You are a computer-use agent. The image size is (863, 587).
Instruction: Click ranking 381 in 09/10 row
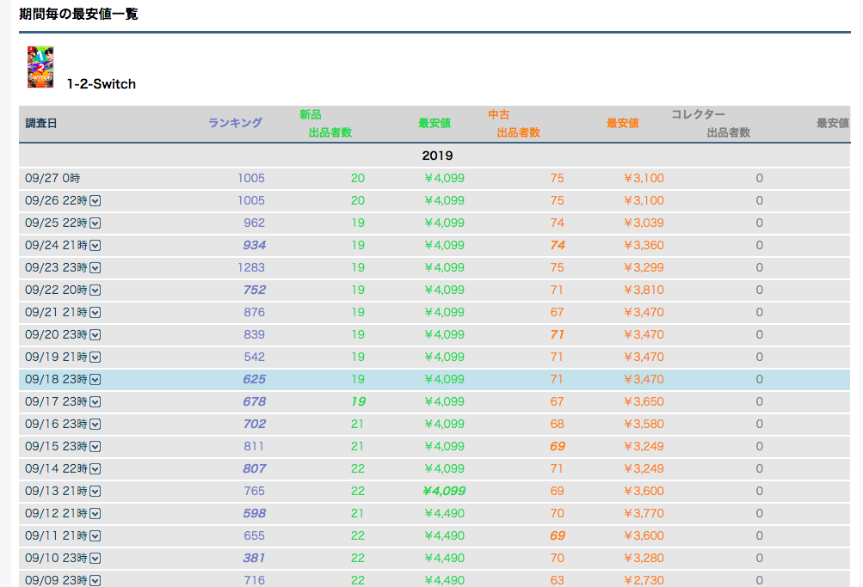click(255, 558)
